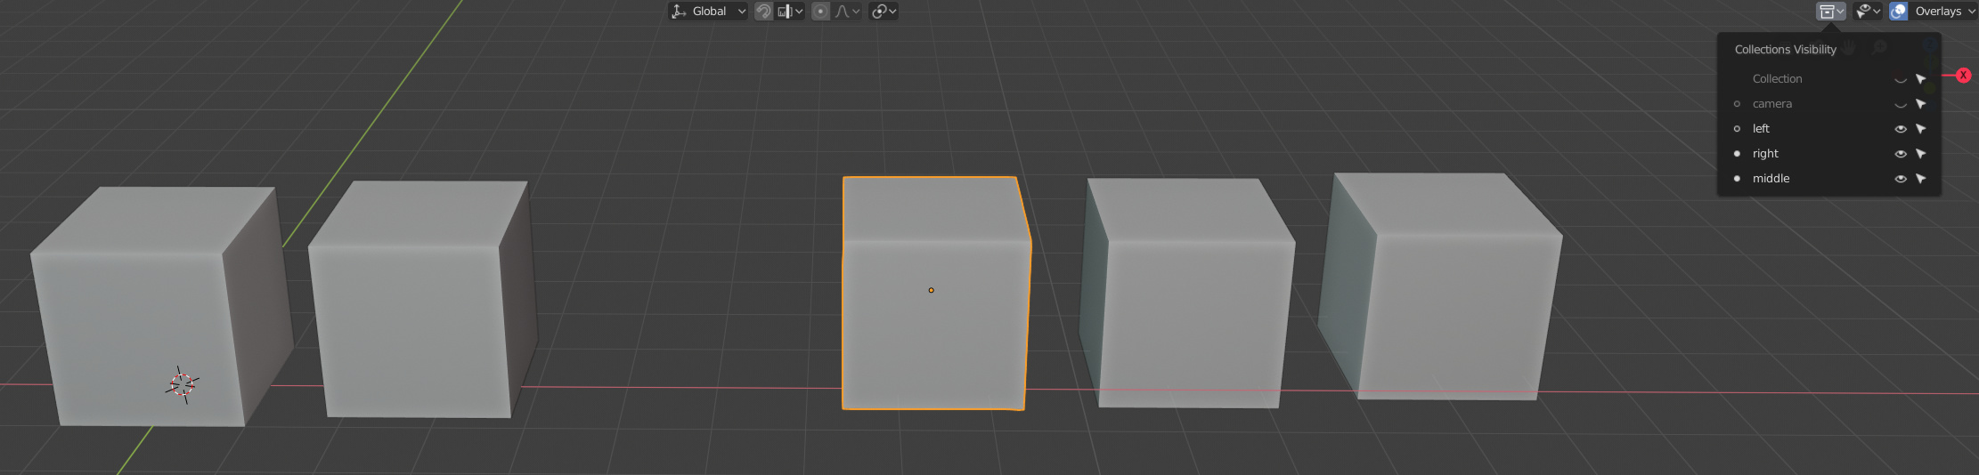Open the pivot point dropdown

pyautogui.click(x=884, y=11)
